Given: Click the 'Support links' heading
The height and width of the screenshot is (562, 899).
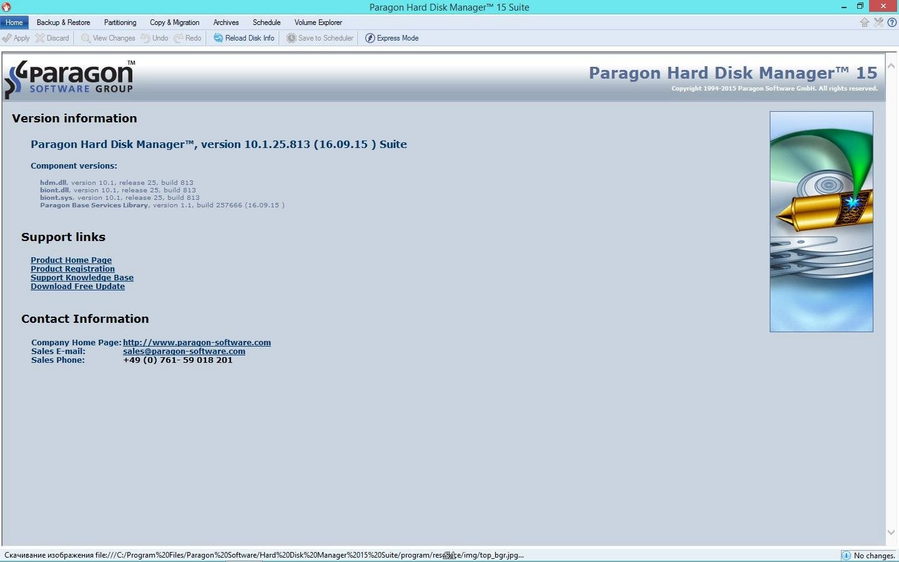Looking at the screenshot, I should tap(63, 237).
